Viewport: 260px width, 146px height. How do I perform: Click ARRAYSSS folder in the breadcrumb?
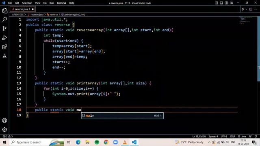click(18, 15)
